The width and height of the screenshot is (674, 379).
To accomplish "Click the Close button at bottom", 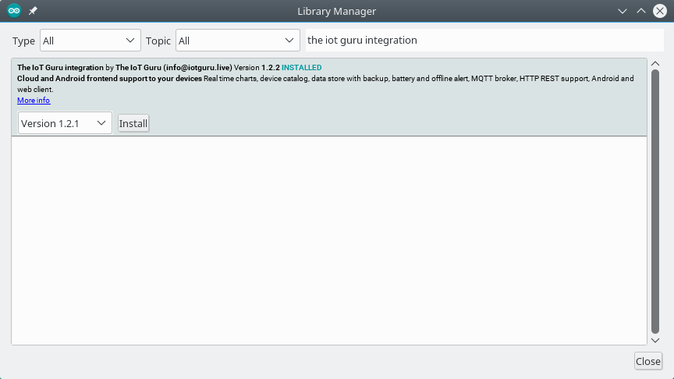I will (x=647, y=361).
